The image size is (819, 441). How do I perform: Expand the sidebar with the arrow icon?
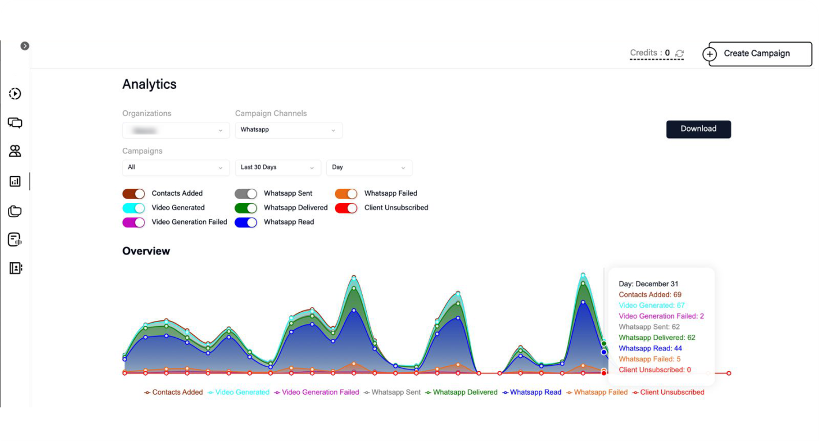[25, 46]
